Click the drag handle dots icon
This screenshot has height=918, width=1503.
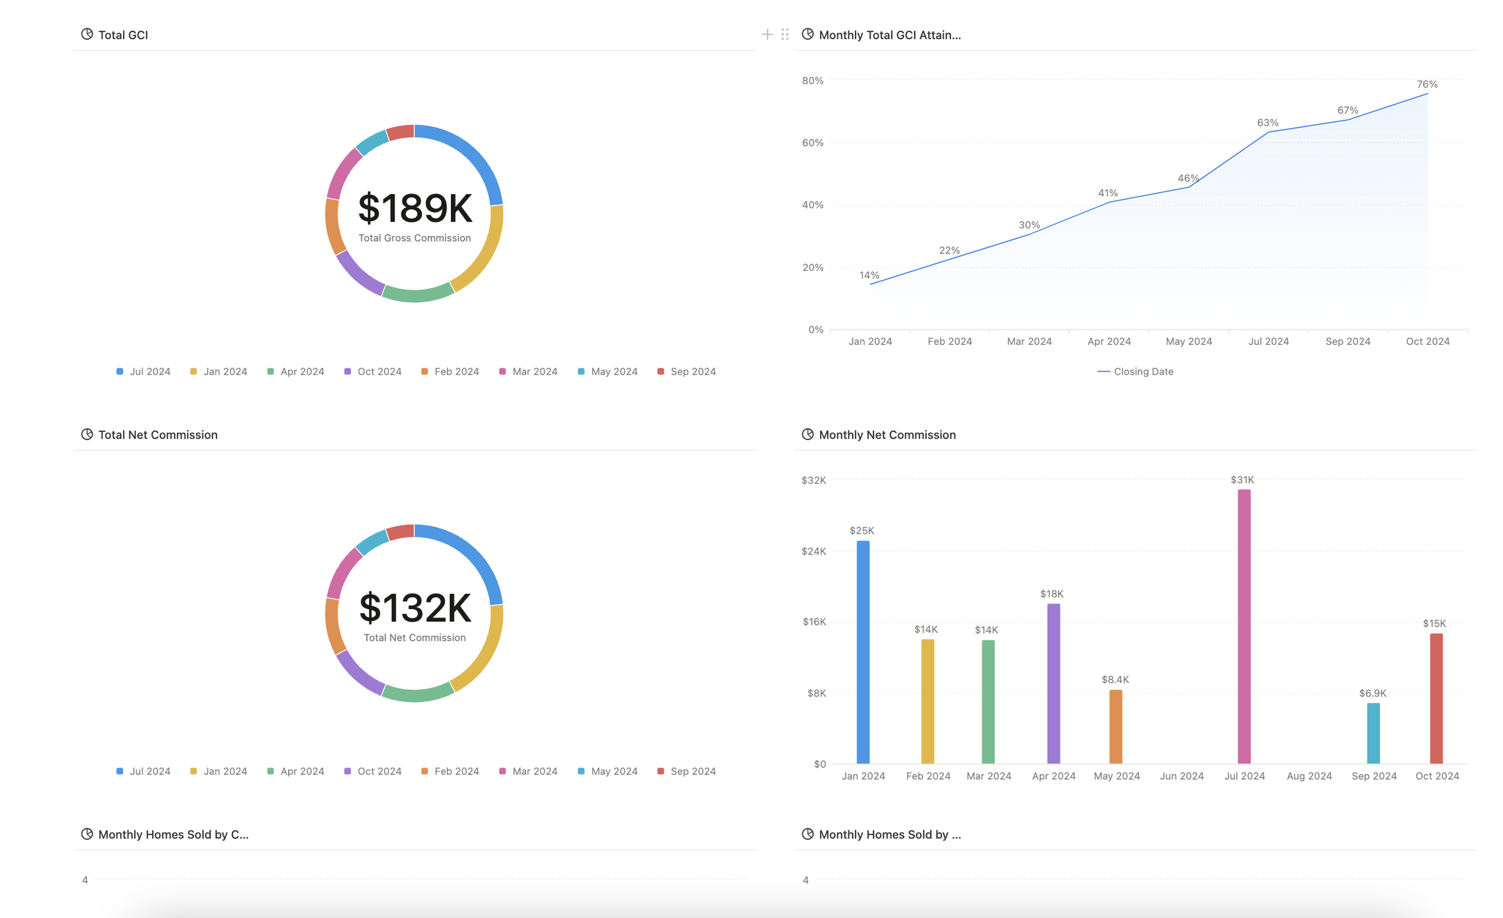click(x=785, y=34)
